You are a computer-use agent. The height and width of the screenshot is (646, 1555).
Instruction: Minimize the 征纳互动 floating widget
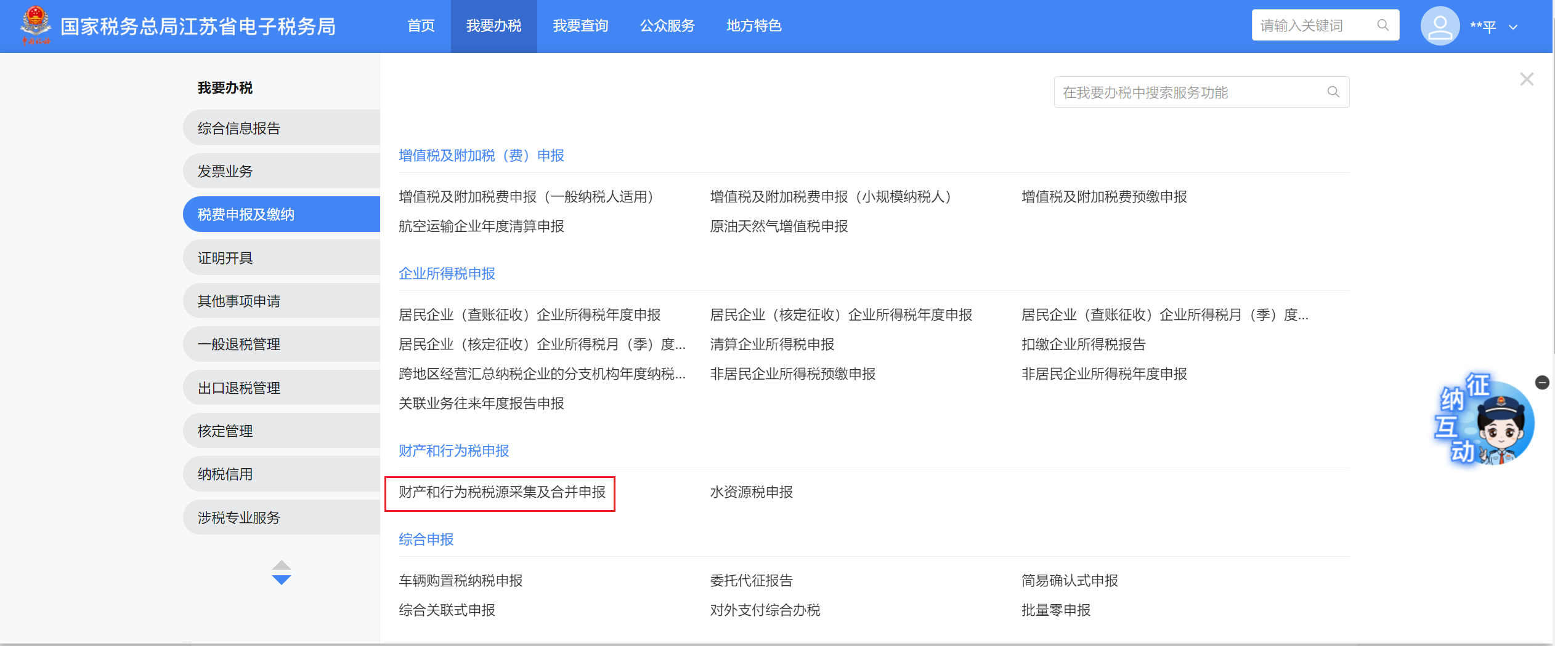pos(1542,383)
